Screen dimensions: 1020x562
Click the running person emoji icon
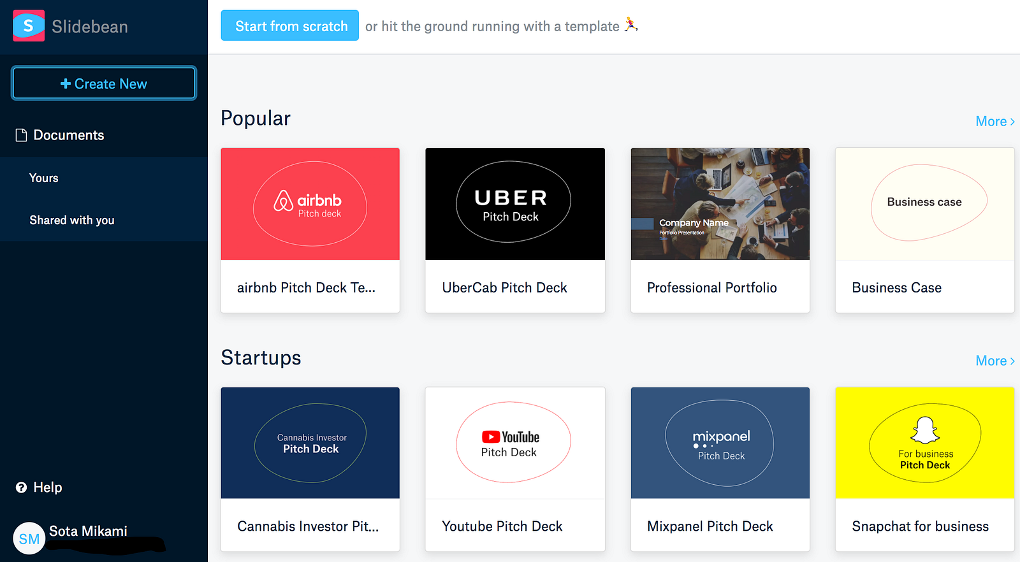tap(631, 25)
